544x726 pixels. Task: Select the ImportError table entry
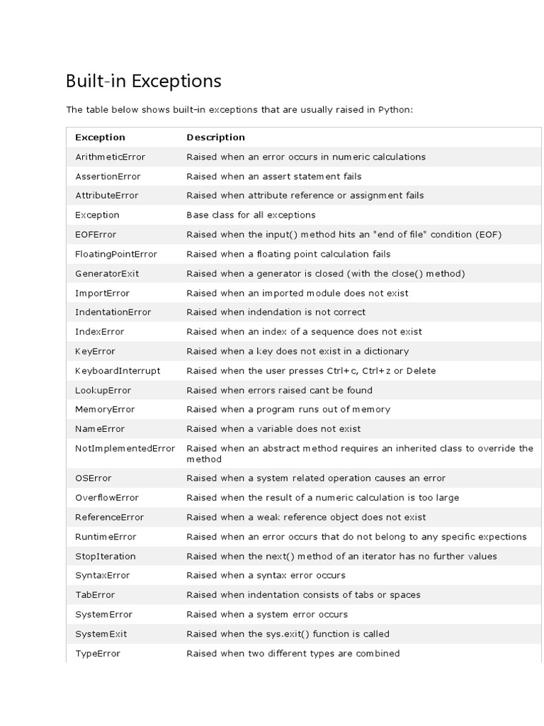click(102, 293)
